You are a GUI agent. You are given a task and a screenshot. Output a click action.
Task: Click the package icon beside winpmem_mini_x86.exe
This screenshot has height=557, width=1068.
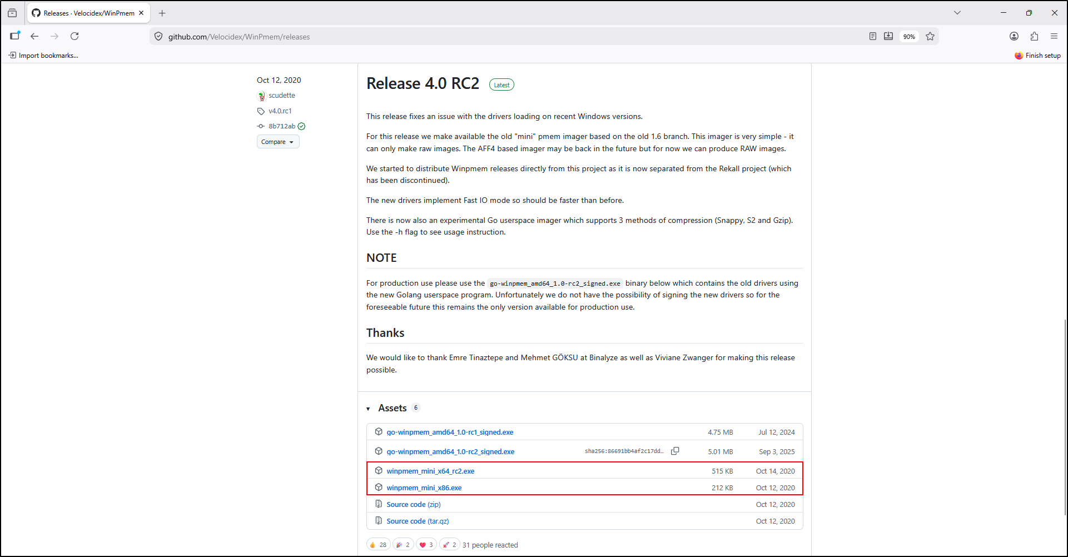379,487
